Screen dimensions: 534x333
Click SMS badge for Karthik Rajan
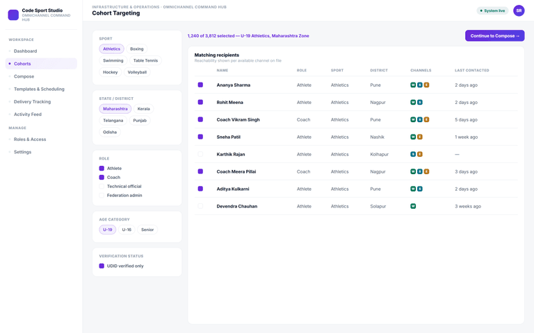(413, 154)
